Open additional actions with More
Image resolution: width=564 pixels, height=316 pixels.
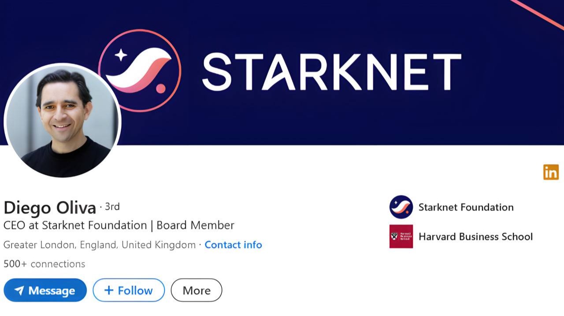tap(197, 290)
